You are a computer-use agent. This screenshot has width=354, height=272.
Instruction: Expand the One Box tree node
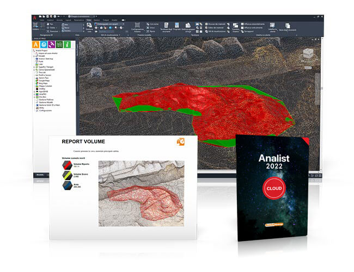click(34, 97)
